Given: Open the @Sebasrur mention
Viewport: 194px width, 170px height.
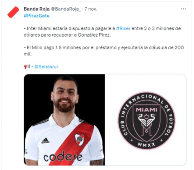Looking at the screenshot, I should [46, 67].
